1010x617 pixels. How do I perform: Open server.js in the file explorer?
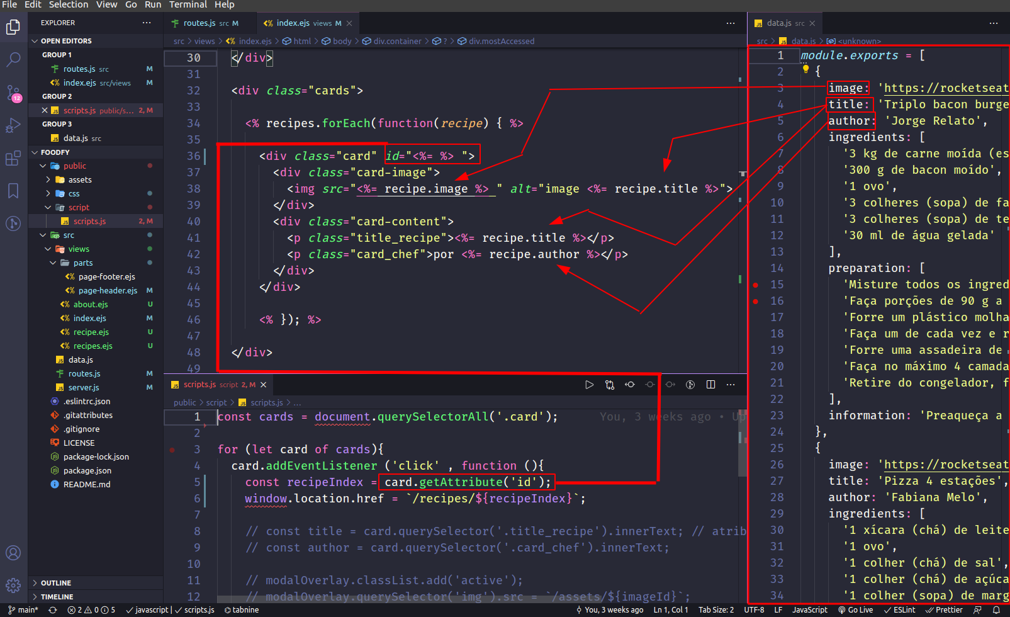coord(83,387)
